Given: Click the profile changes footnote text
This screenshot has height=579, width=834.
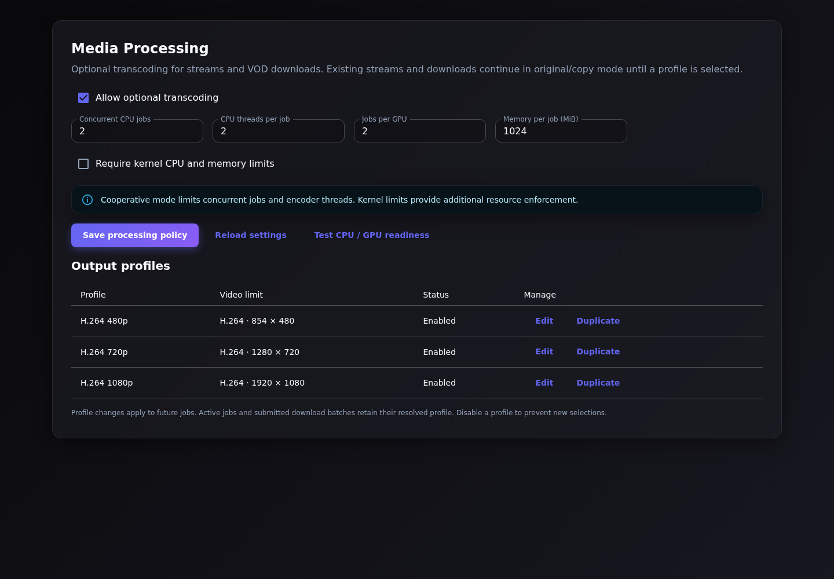Looking at the screenshot, I should point(339,413).
